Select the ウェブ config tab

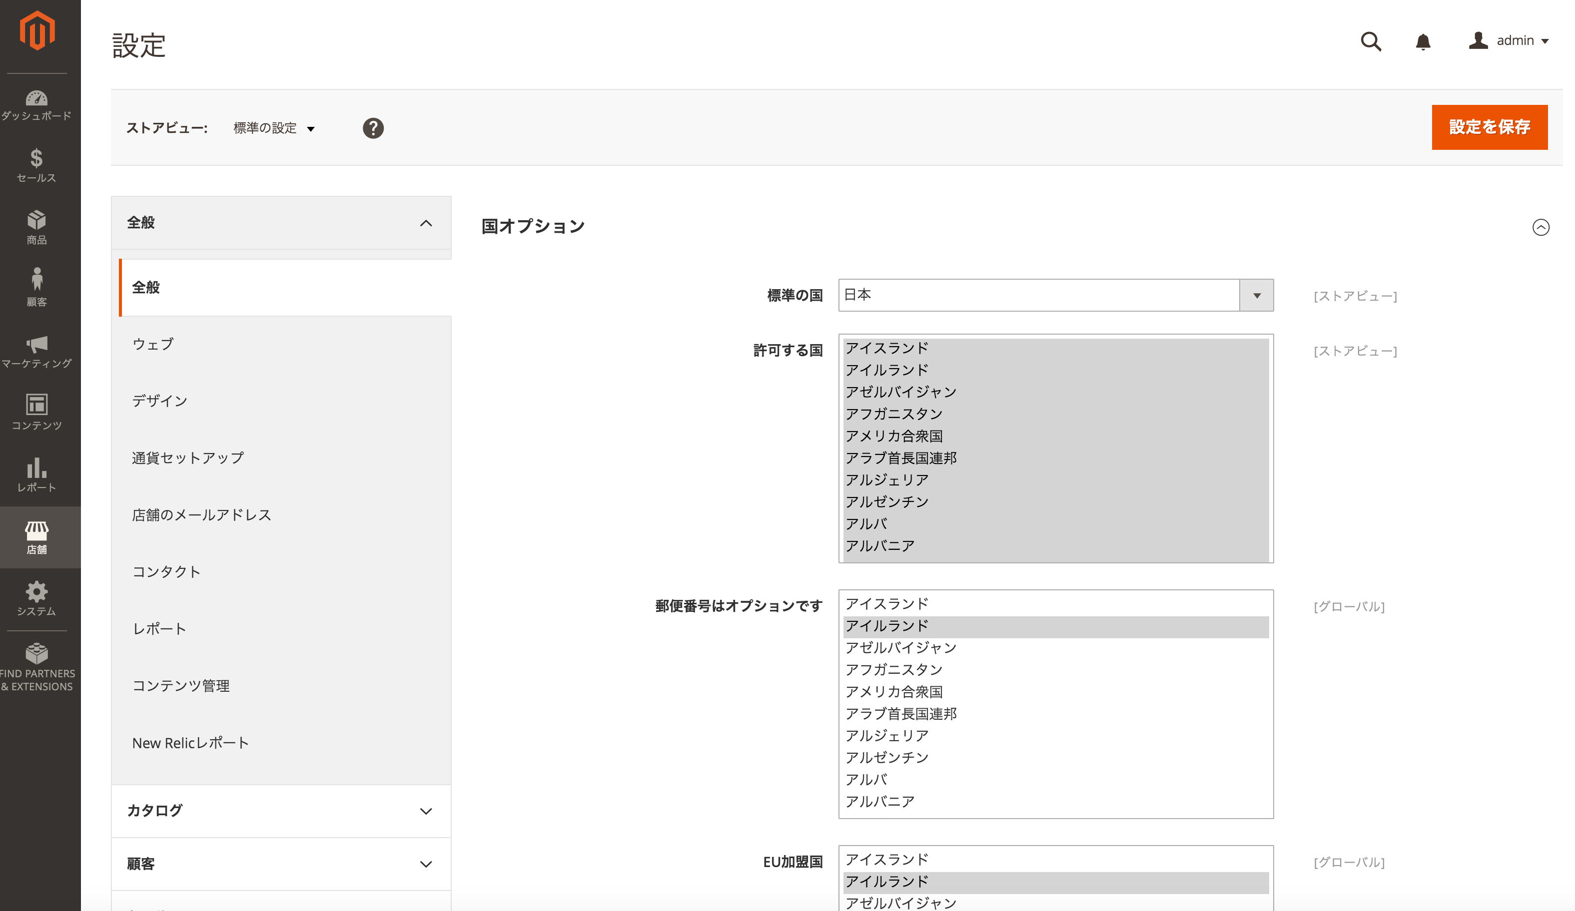[285, 344]
